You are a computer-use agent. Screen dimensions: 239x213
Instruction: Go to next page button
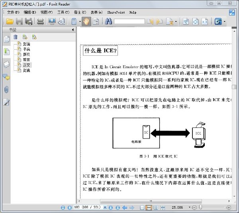coord(111,207)
